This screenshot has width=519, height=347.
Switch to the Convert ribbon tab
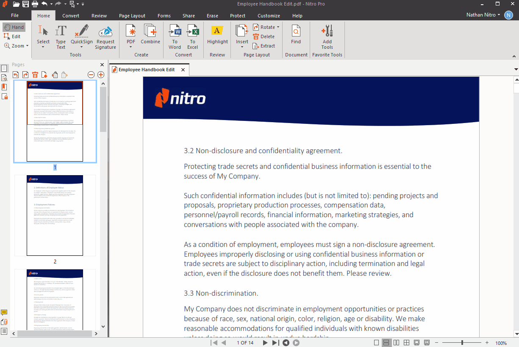(x=70, y=15)
